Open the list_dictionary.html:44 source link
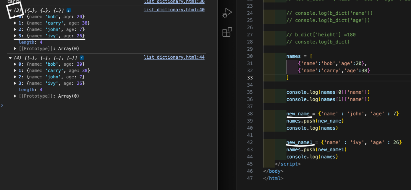Screen dimensions: 411x190 pos(174,57)
